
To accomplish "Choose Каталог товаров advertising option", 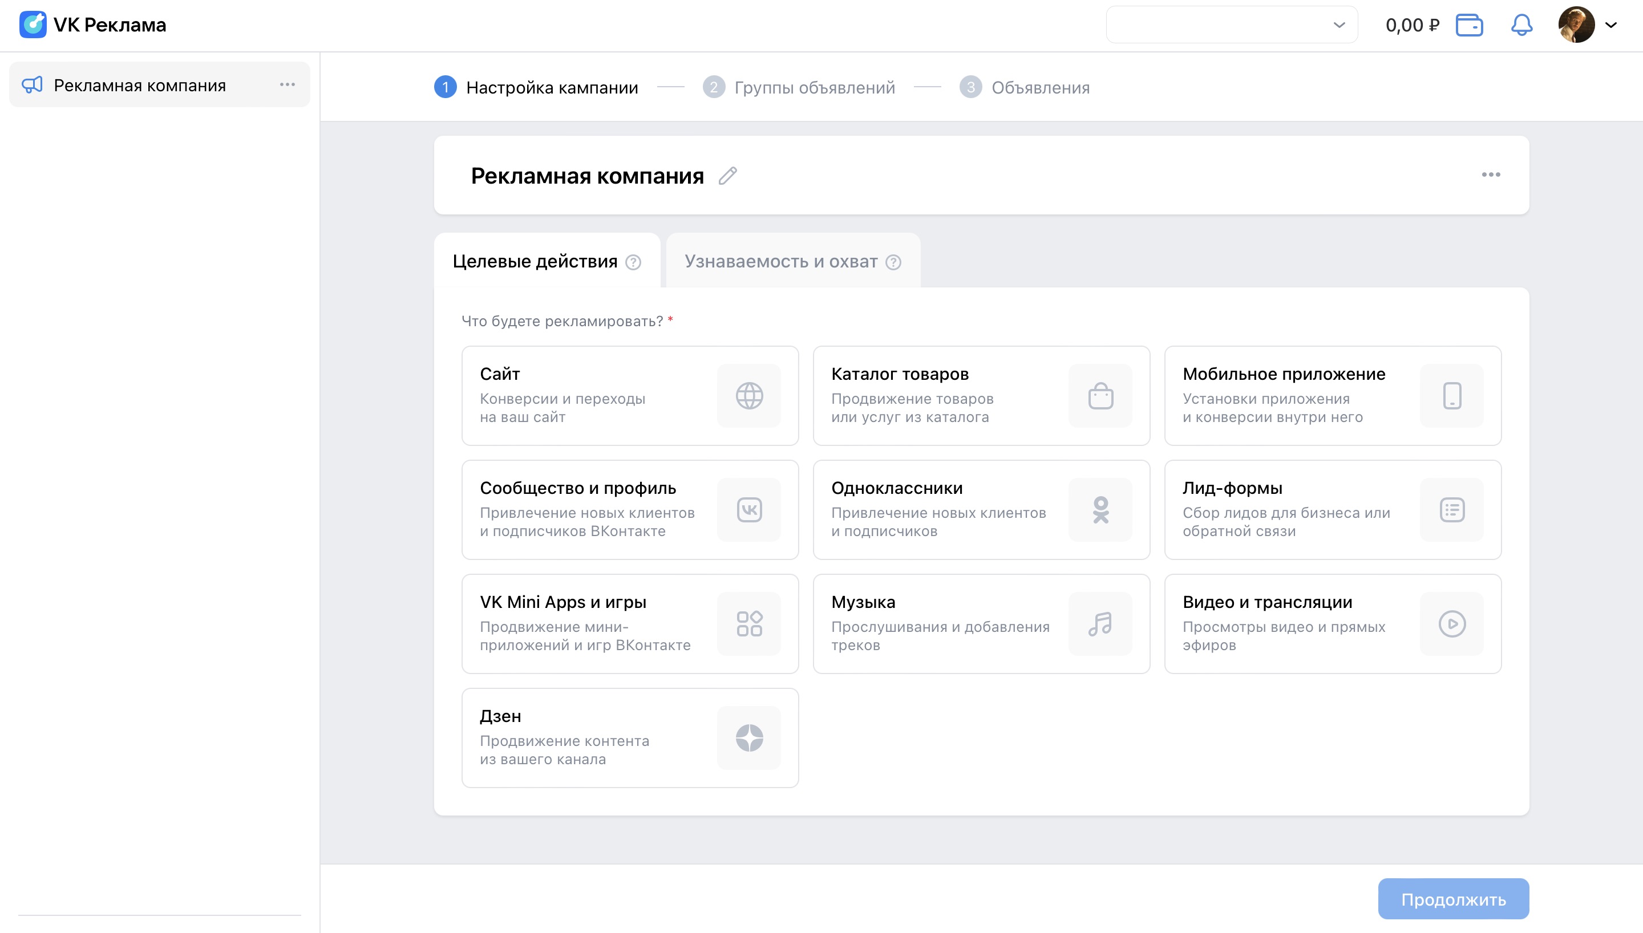I will 981,396.
